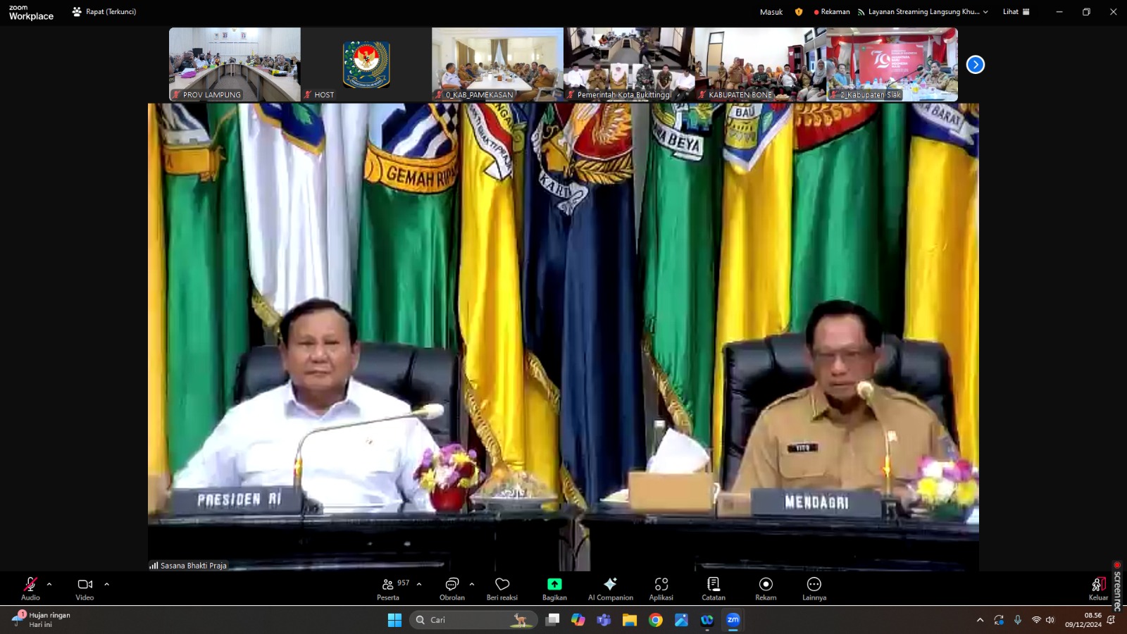The height and width of the screenshot is (634, 1127).
Task: Select the PROV LAMPUNG video thumbnail
Action: point(235,64)
